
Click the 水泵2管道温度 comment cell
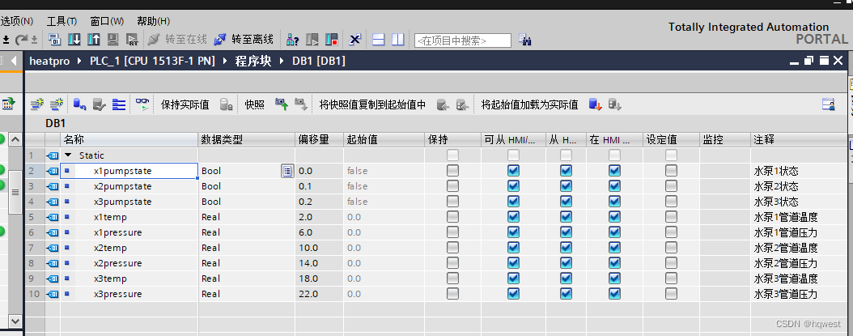799,248
